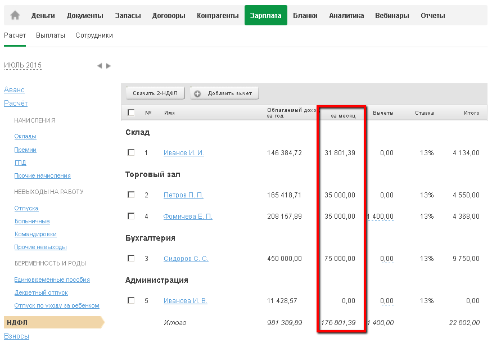
Task: Open employee Петров П. П. link
Action: coord(183,195)
